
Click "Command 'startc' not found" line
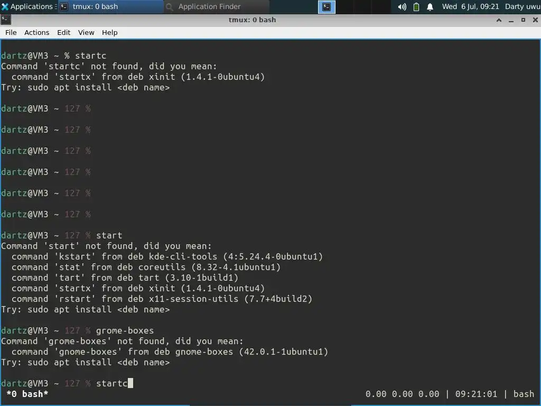pos(109,66)
